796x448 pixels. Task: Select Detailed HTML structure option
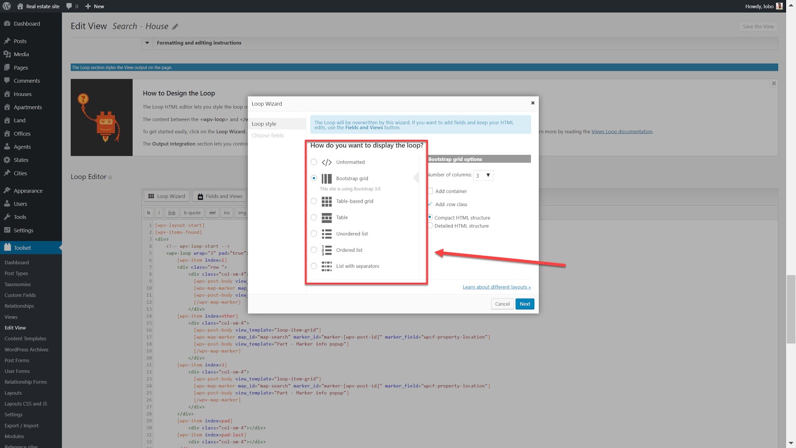point(430,226)
